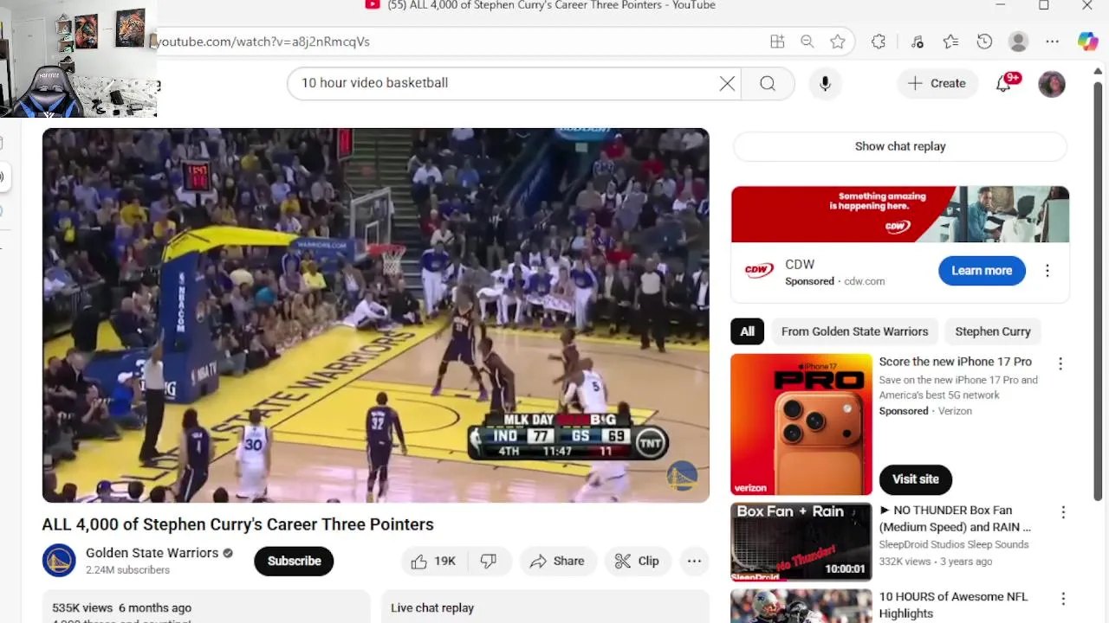Select the All filter chip
Image resolution: width=1109 pixels, height=623 pixels.
pos(747,331)
